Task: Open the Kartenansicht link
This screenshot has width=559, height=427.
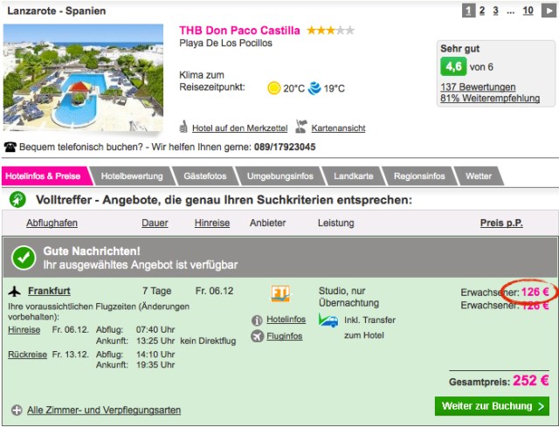Action: tap(338, 128)
